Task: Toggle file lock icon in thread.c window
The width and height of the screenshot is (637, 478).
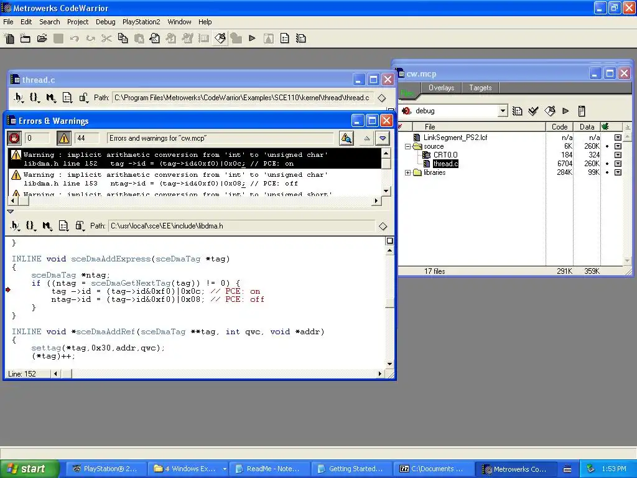Action: tap(83, 98)
